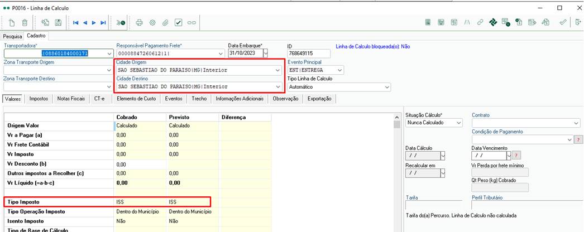The height and width of the screenshot is (232, 584).
Task: Click the chain link icon in left toolbar
Action: pos(192,23)
